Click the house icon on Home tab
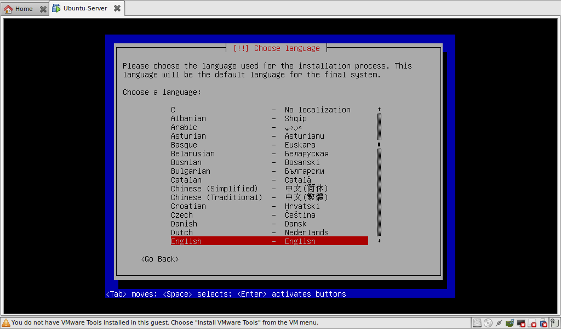The width and height of the screenshot is (561, 329). (x=8, y=9)
